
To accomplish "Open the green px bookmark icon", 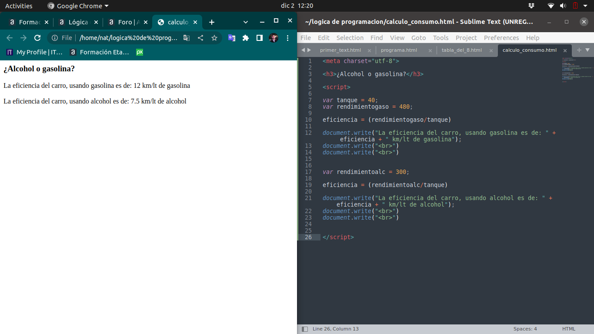I will 140,52.
